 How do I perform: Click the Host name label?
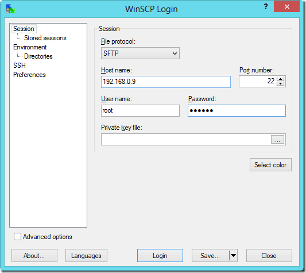point(117,70)
